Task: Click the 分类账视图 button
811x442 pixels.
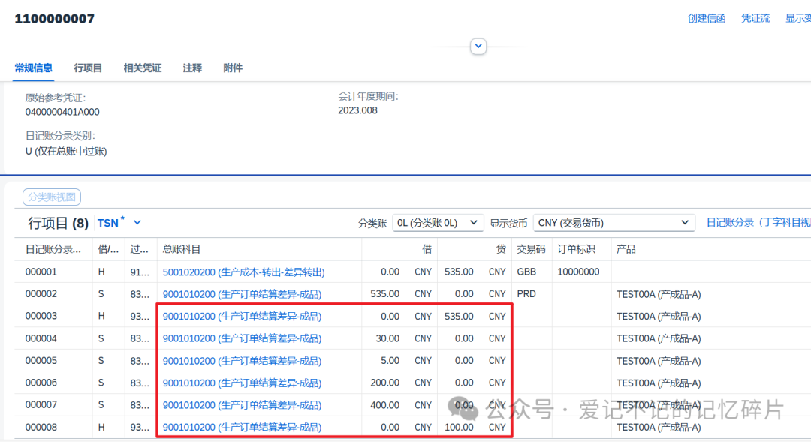Action: click(52, 197)
